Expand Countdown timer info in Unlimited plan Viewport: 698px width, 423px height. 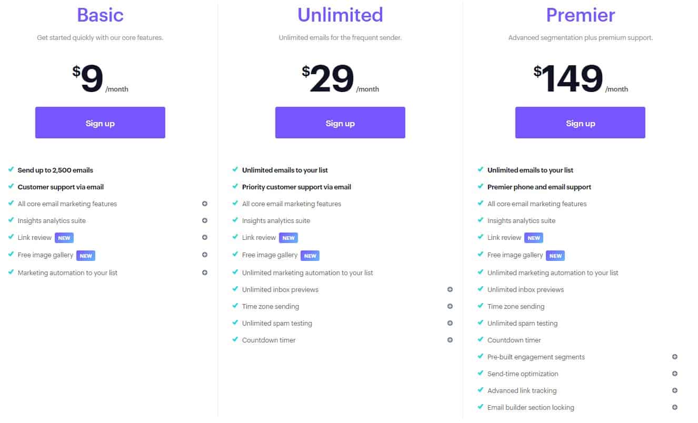point(450,340)
